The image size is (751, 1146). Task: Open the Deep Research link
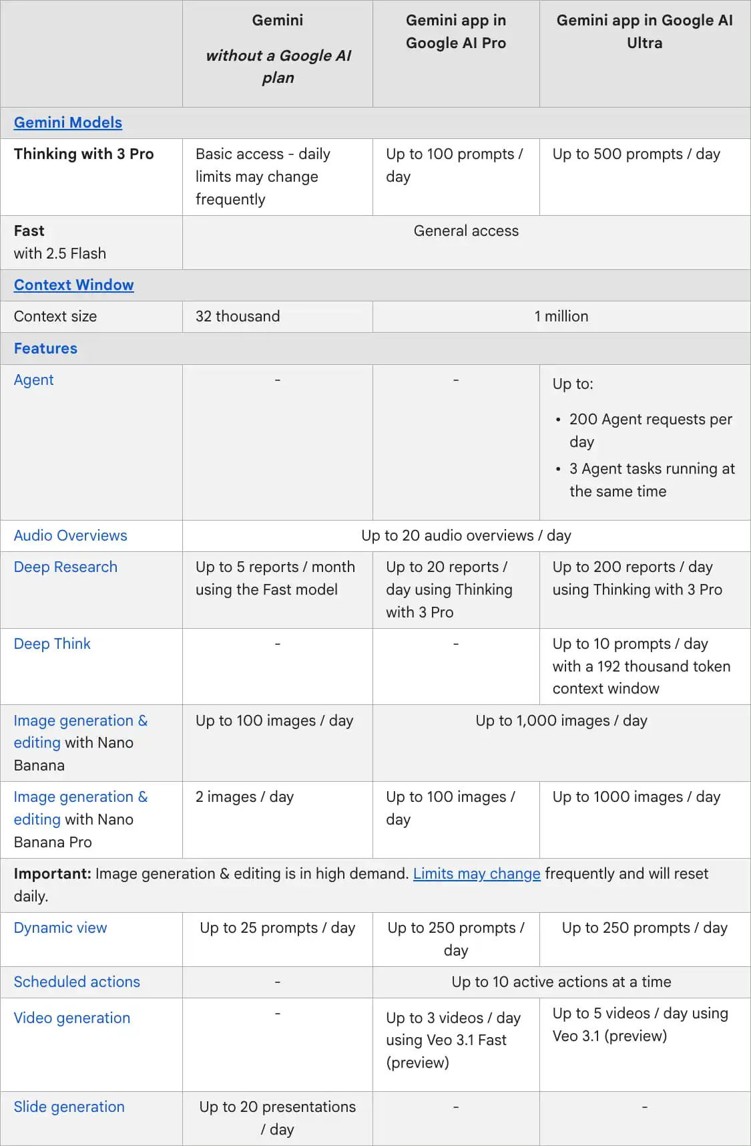[x=65, y=567]
